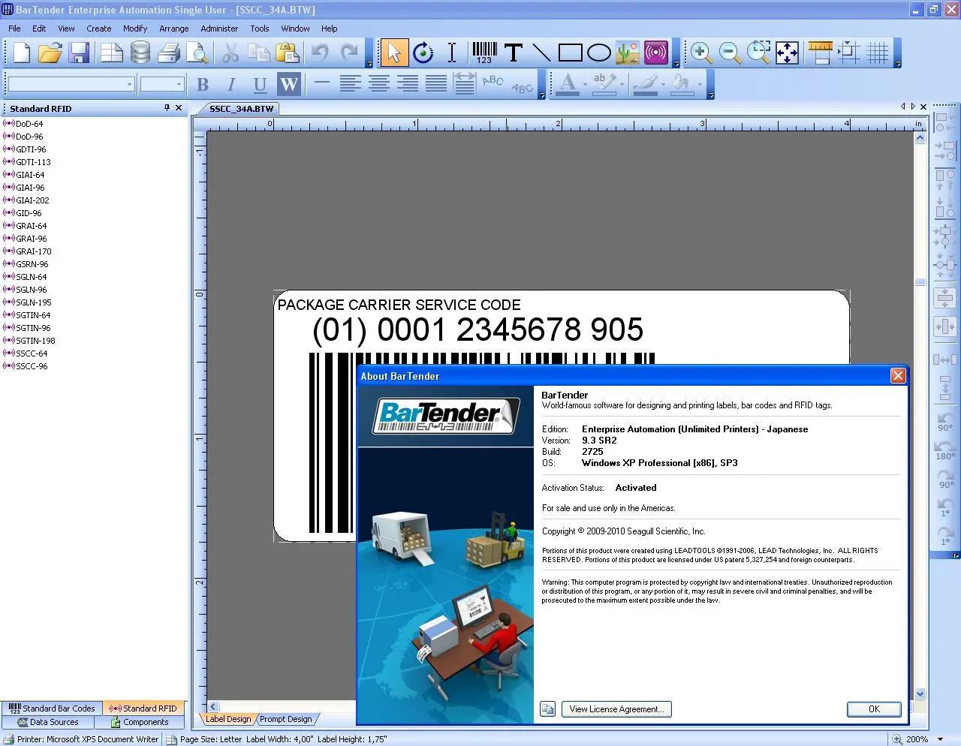Open main toolbar options overflow arrow
The image size is (961, 746).
coord(369,65)
